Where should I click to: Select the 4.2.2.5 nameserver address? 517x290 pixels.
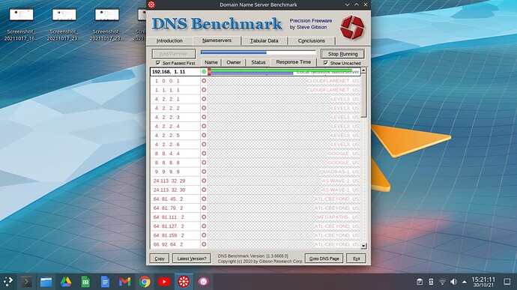tap(166, 136)
